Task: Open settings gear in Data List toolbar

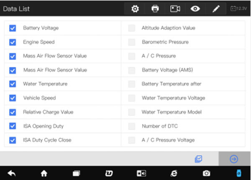Action: point(135,9)
